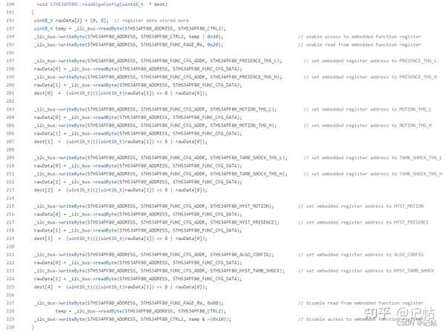Click the function name readAlgoConfig on line 190
446x332 pixels.
click(x=101, y=4)
